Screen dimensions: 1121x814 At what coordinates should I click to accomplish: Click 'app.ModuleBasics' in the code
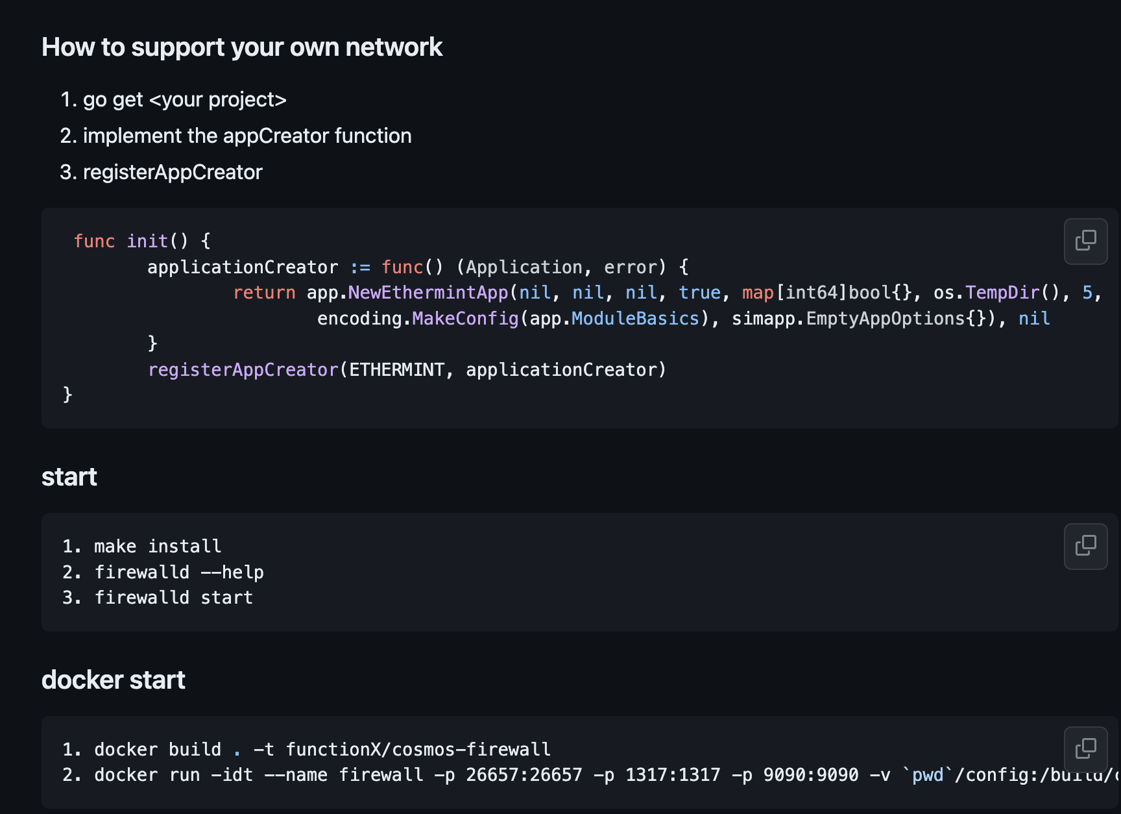[x=614, y=319]
